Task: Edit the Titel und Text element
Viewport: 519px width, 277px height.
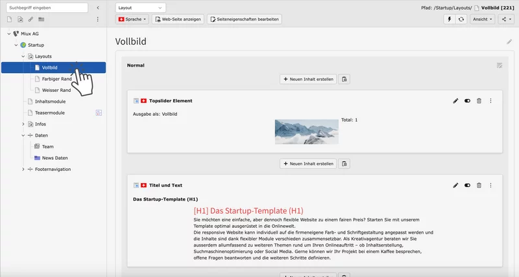Action: click(x=455, y=185)
